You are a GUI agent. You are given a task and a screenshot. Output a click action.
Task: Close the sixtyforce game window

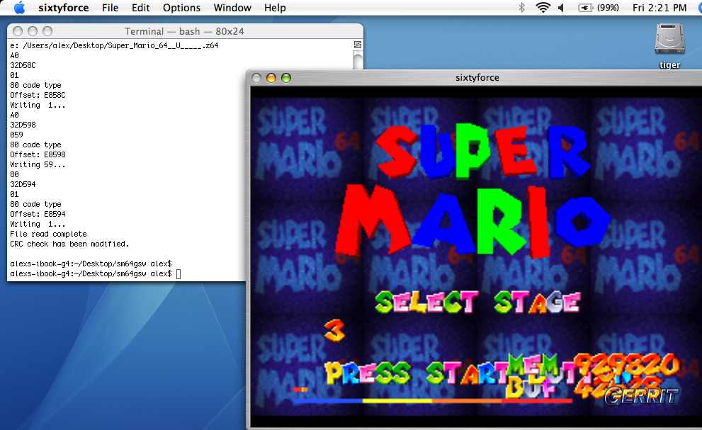click(x=256, y=78)
